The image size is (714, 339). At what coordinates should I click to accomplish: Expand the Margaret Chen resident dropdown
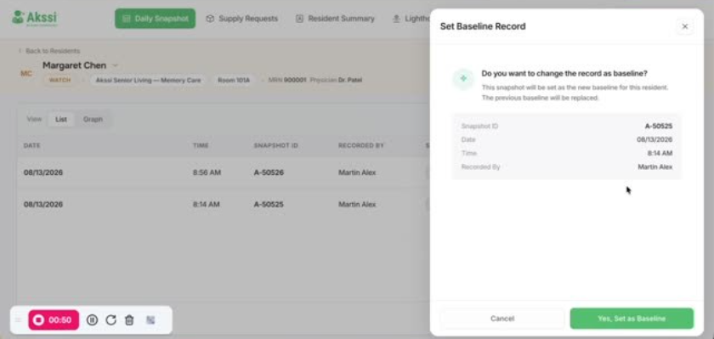pyautogui.click(x=116, y=65)
